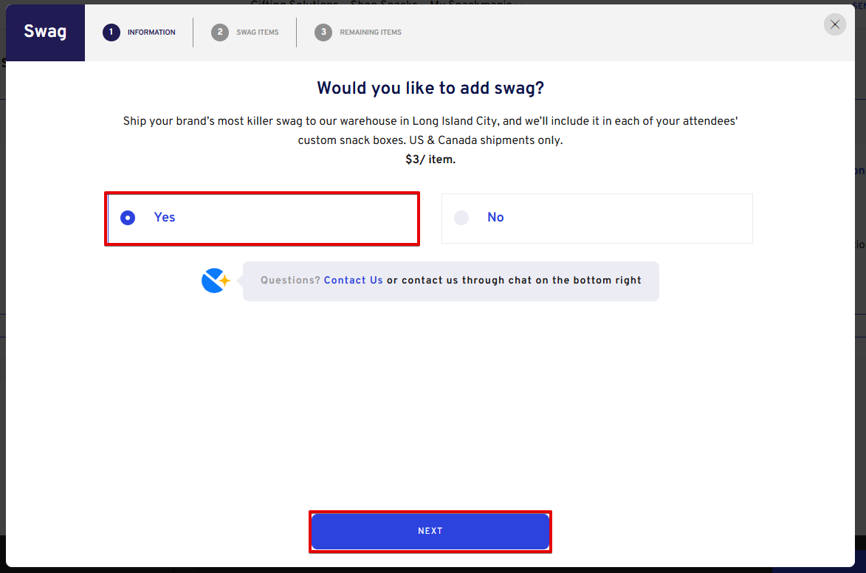This screenshot has height=573, width=866.
Task: Click the Long Island City shipping description
Action: (x=430, y=130)
